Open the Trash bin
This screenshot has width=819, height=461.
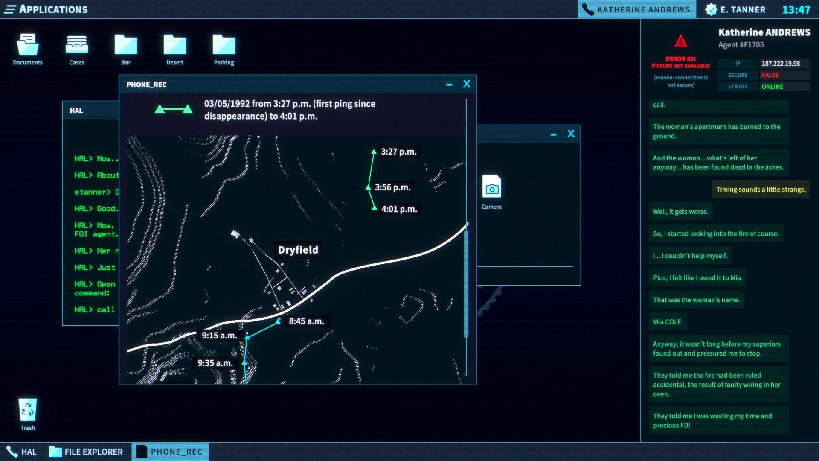[28, 410]
